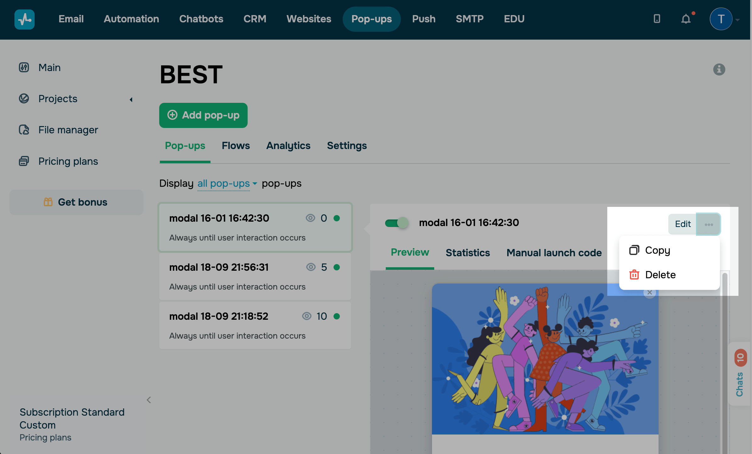The image size is (752, 454).
Task: Open the account avatar dropdown
Action: click(721, 19)
